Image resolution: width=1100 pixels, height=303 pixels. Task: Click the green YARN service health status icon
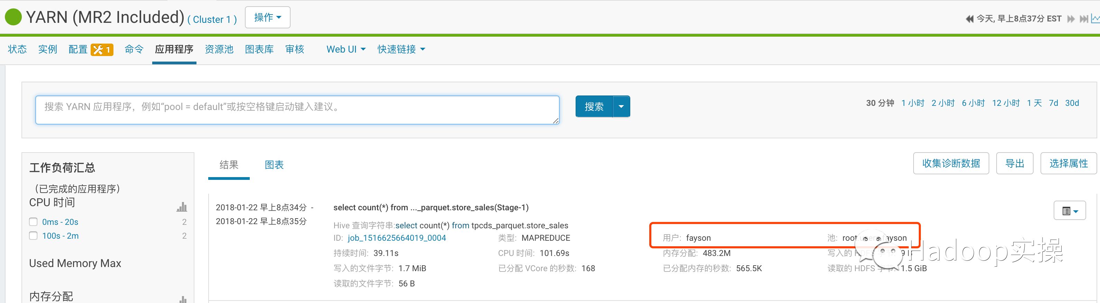pos(13,17)
